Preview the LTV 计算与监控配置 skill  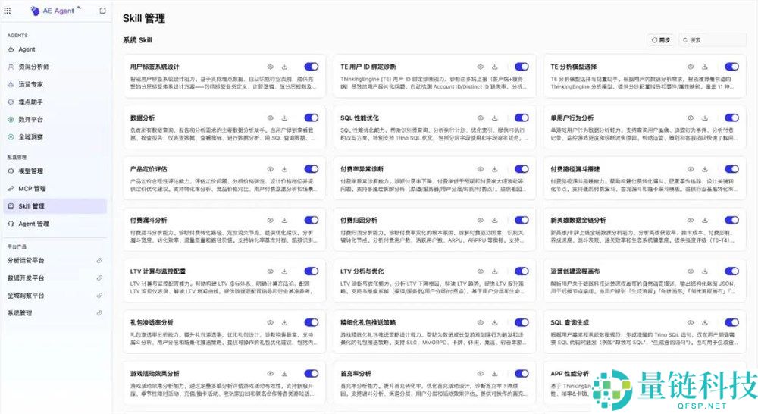click(x=271, y=271)
